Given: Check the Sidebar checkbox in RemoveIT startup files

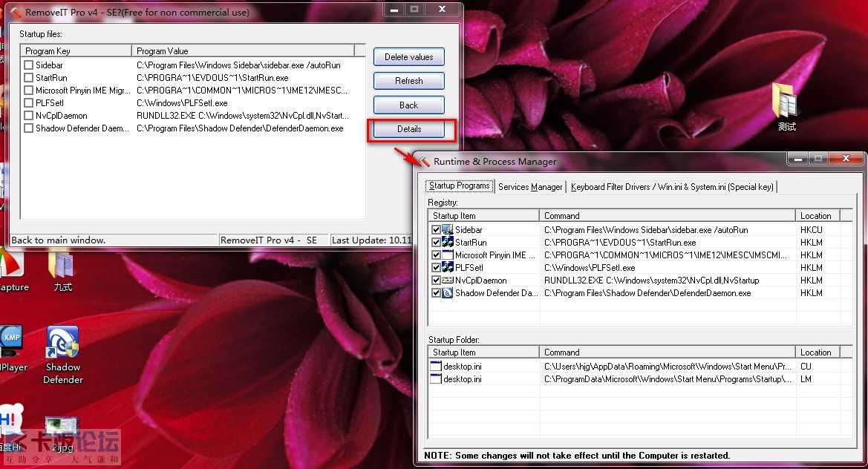Looking at the screenshot, I should point(29,65).
